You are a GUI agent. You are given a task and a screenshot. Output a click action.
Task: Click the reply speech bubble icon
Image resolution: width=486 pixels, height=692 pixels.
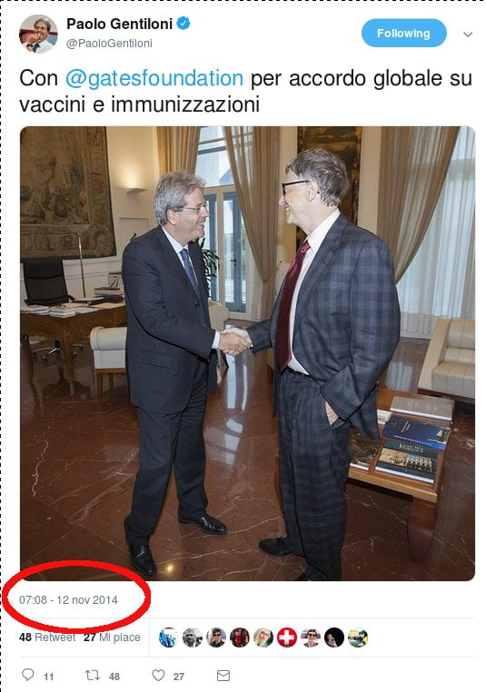pyautogui.click(x=28, y=675)
